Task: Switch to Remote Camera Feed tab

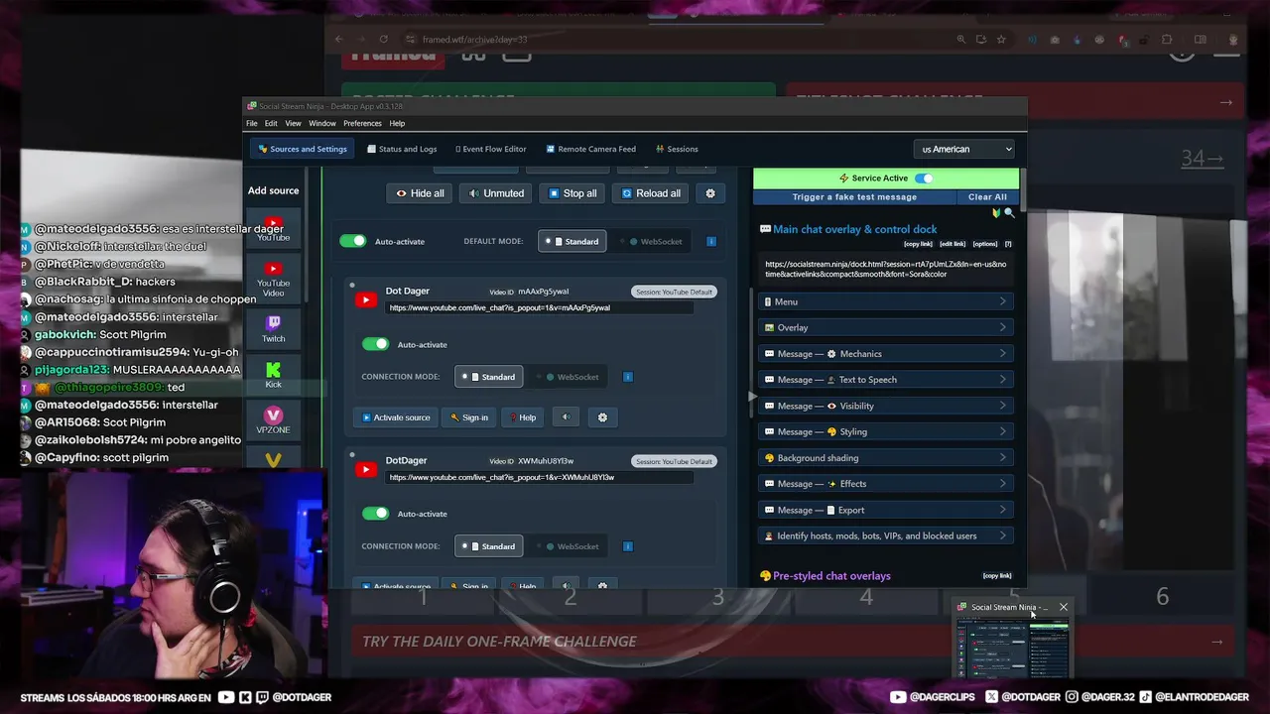Action: point(591,150)
